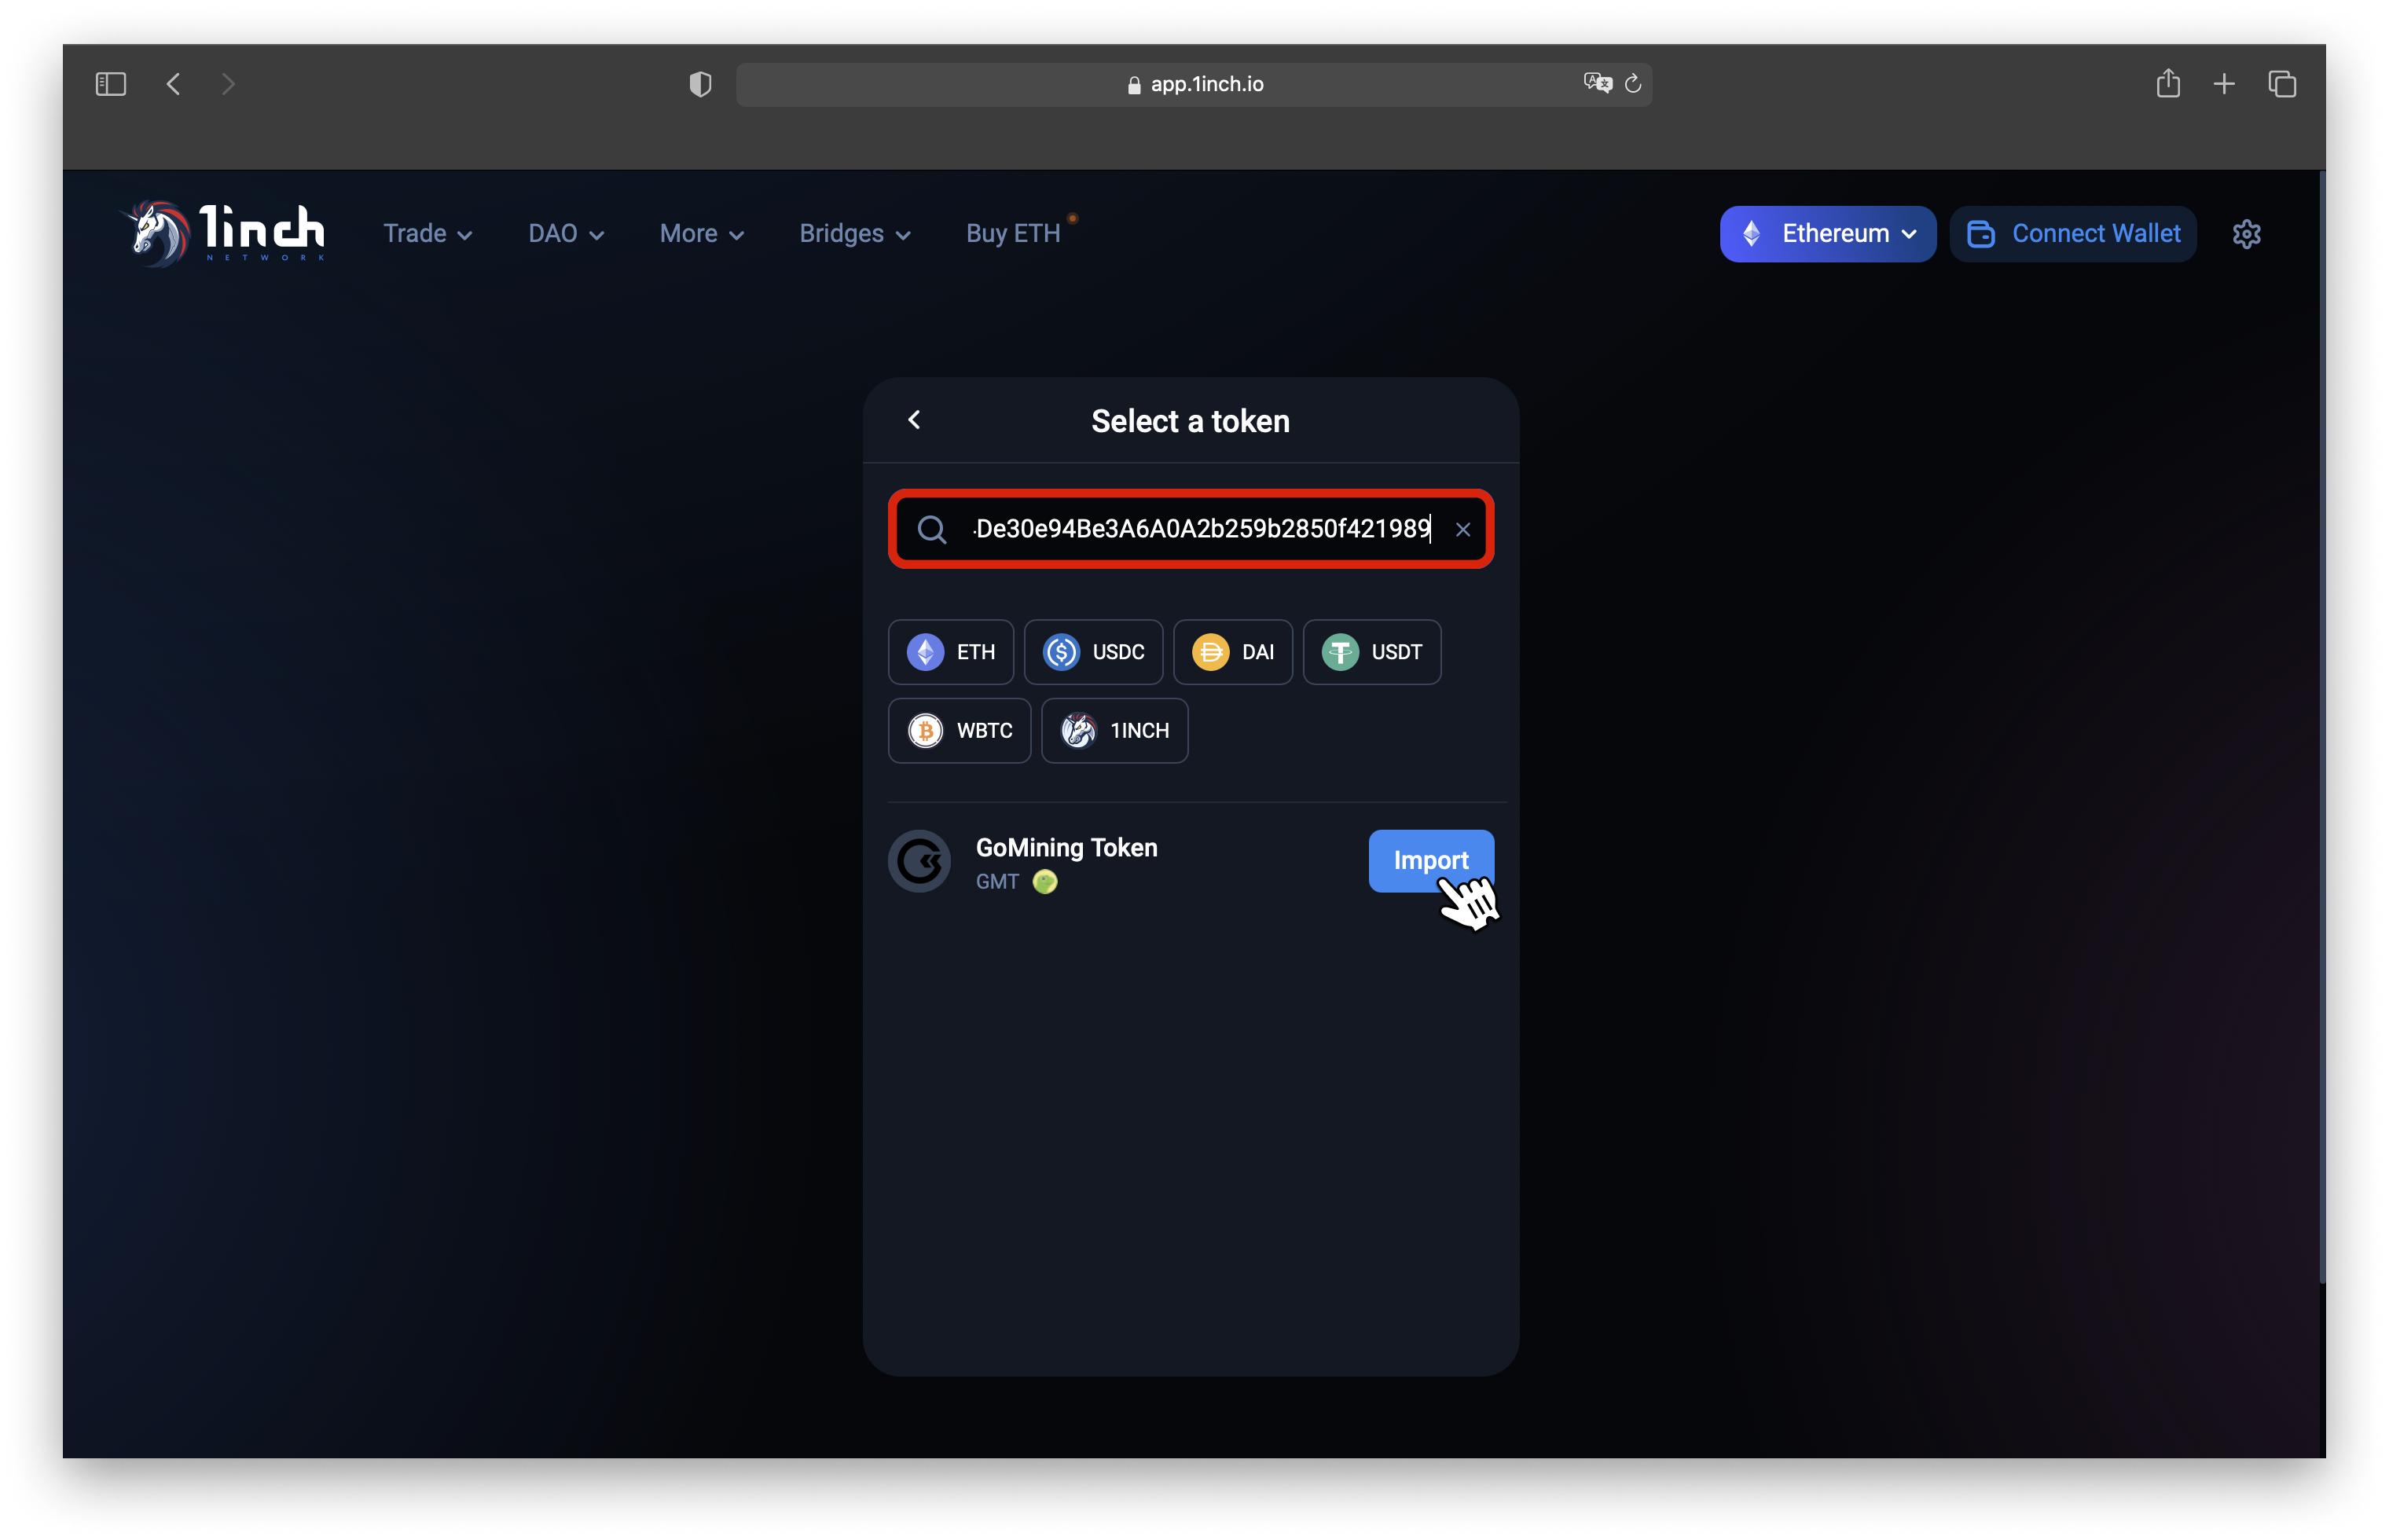This screenshot has width=2389, height=1540.
Task: Navigate back in Safari
Action: point(173,84)
